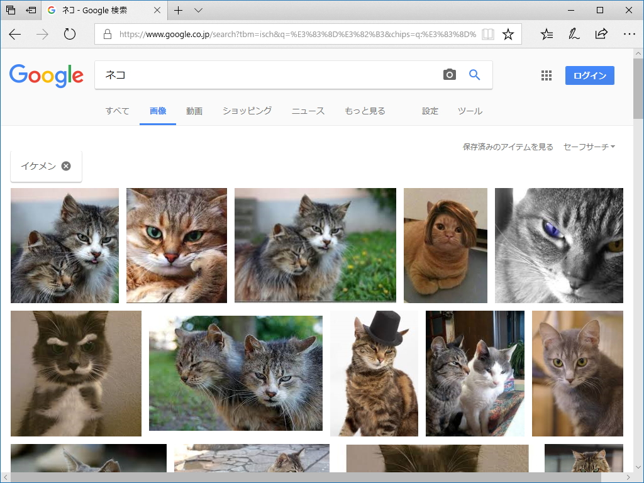
Task: Open 保存済みのアイテムを見る link
Action: click(507, 146)
